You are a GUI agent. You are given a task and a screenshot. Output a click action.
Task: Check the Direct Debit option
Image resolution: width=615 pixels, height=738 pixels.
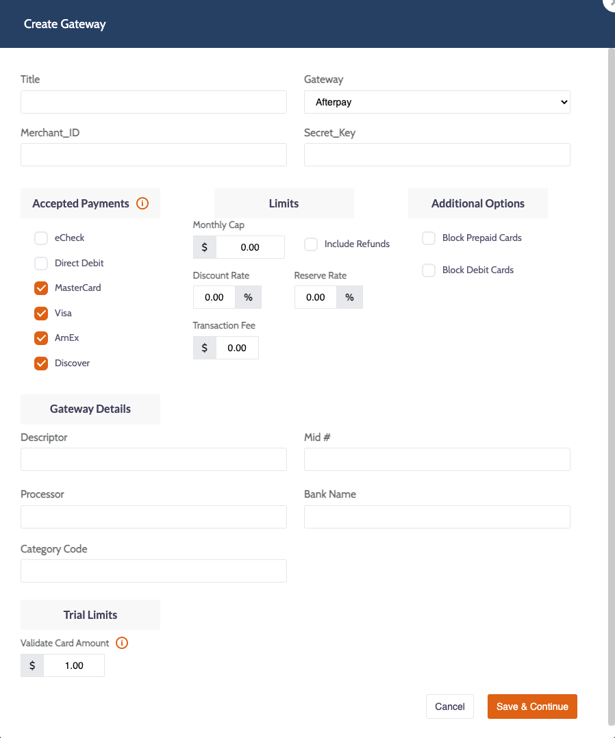41,263
